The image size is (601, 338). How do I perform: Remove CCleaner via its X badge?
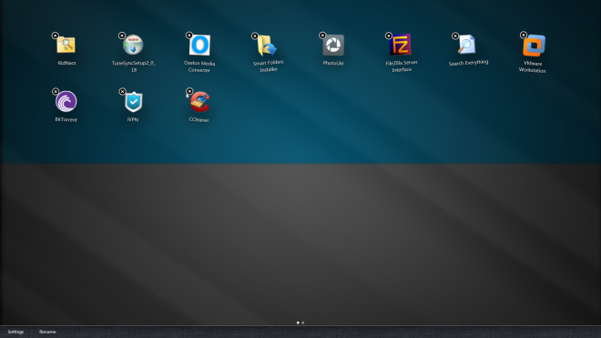tap(189, 91)
